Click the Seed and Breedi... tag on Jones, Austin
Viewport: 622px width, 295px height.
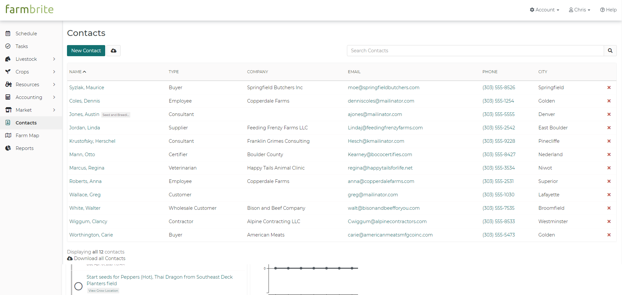(116, 115)
